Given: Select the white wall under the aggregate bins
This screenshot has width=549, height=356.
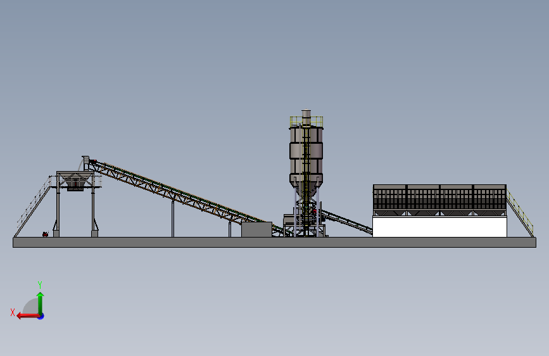Looking at the screenshot, I should tap(439, 227).
